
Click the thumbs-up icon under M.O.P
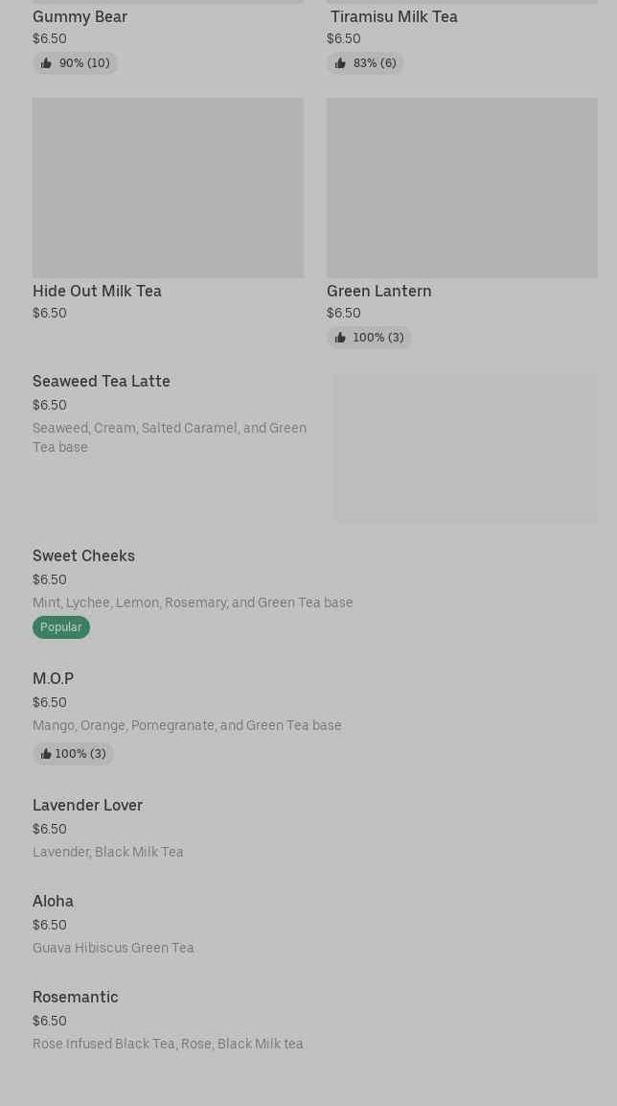(x=46, y=754)
